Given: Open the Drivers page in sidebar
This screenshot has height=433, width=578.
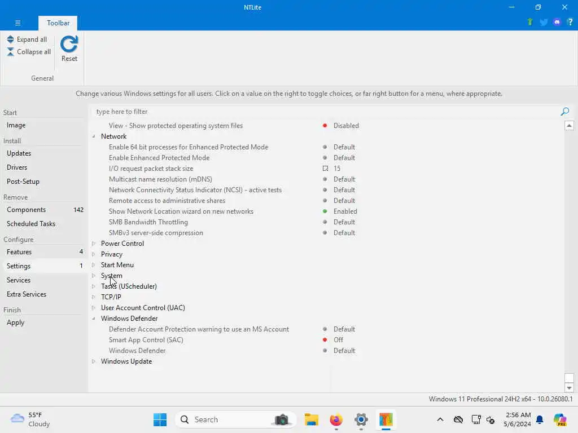Looking at the screenshot, I should coord(17,167).
